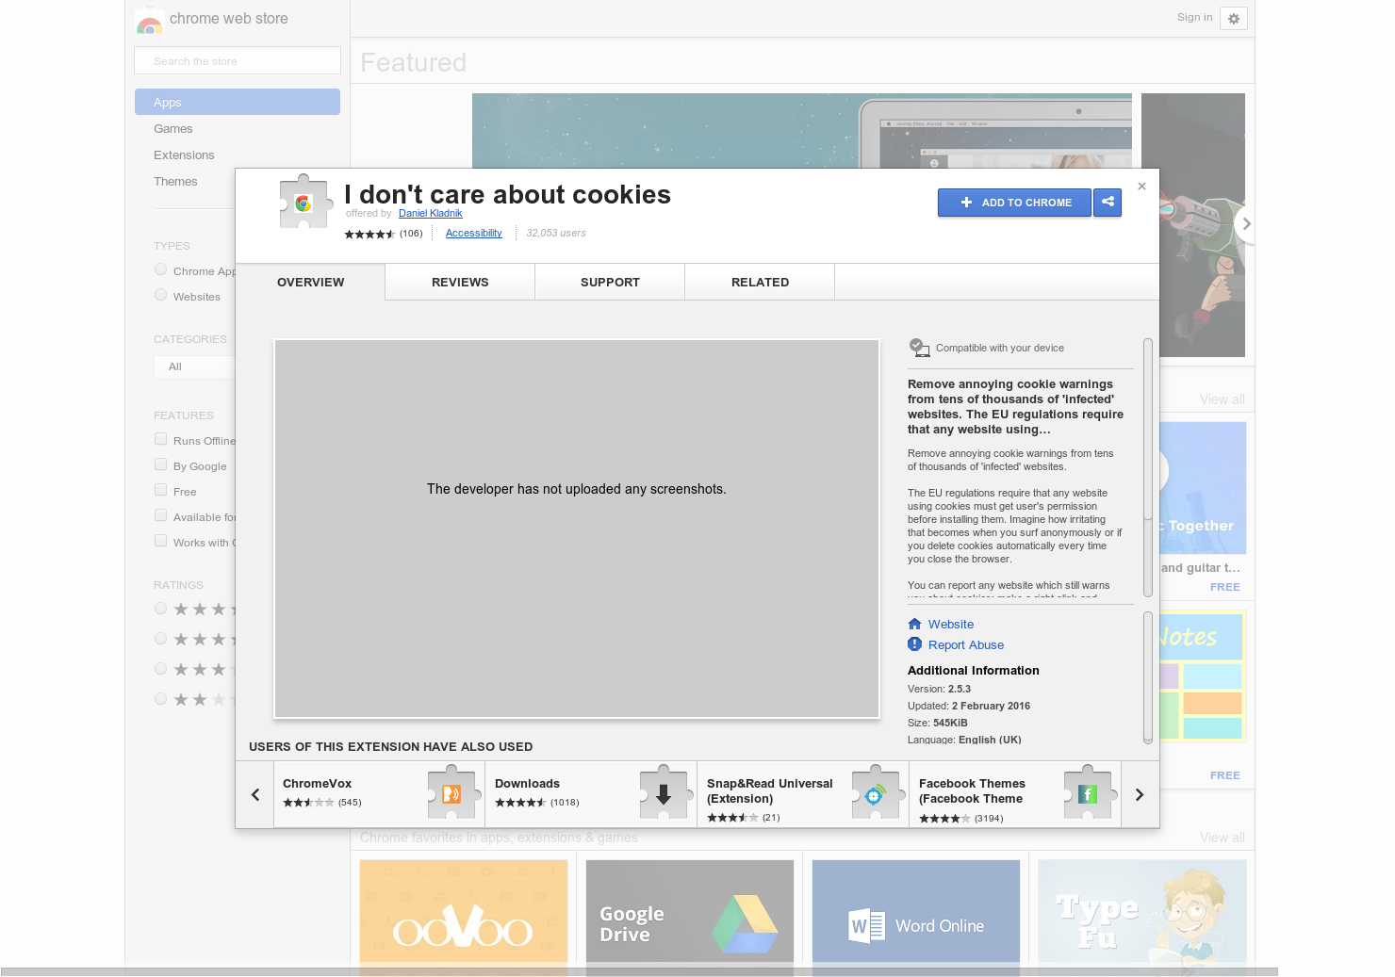Enable the Available for checkbox
The image size is (1395, 977).
160,515
